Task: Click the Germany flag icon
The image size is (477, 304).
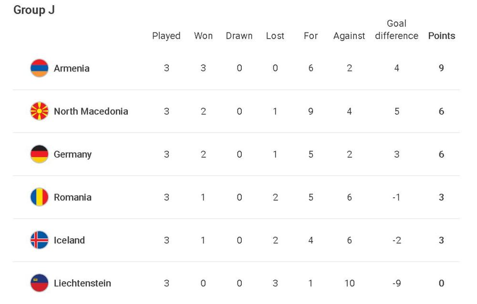Action: click(39, 154)
